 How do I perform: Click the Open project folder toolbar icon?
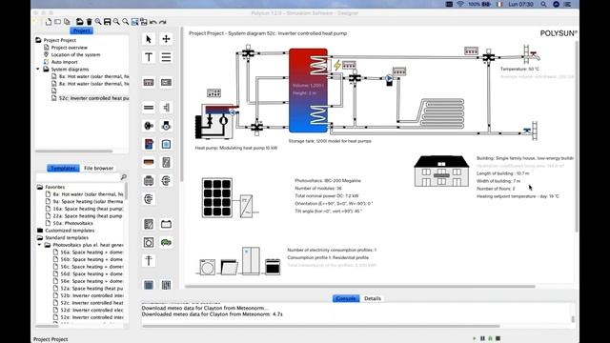(x=80, y=22)
